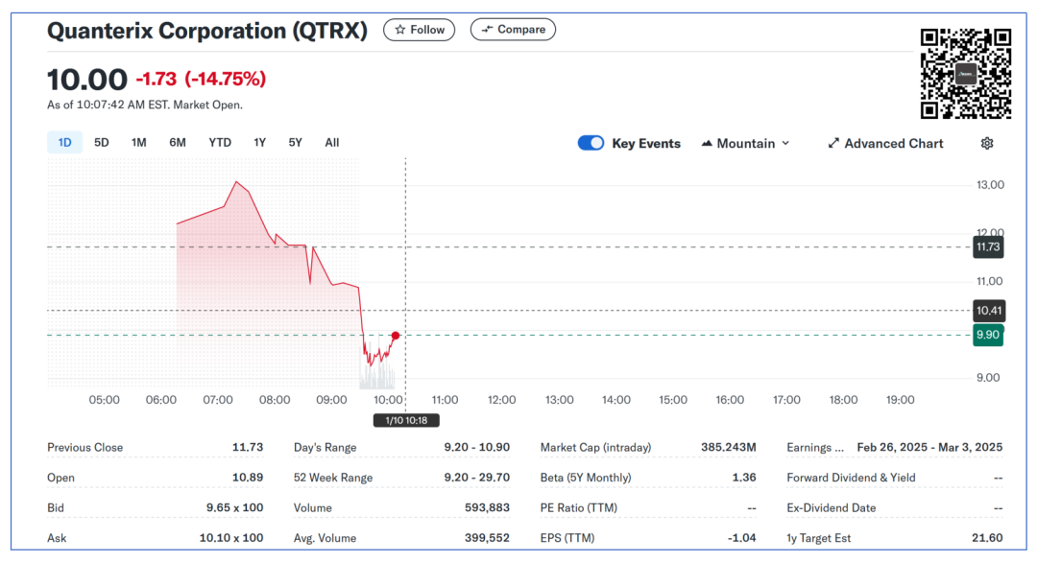Show the 1Y chart range
The image size is (1037, 562).
259,143
